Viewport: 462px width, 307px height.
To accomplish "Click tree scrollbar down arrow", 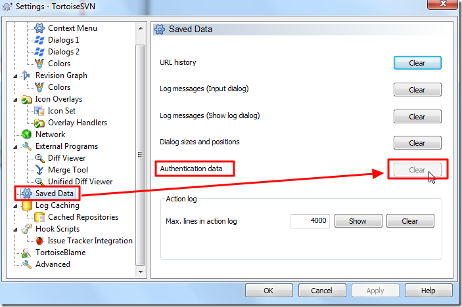I will point(141,272).
